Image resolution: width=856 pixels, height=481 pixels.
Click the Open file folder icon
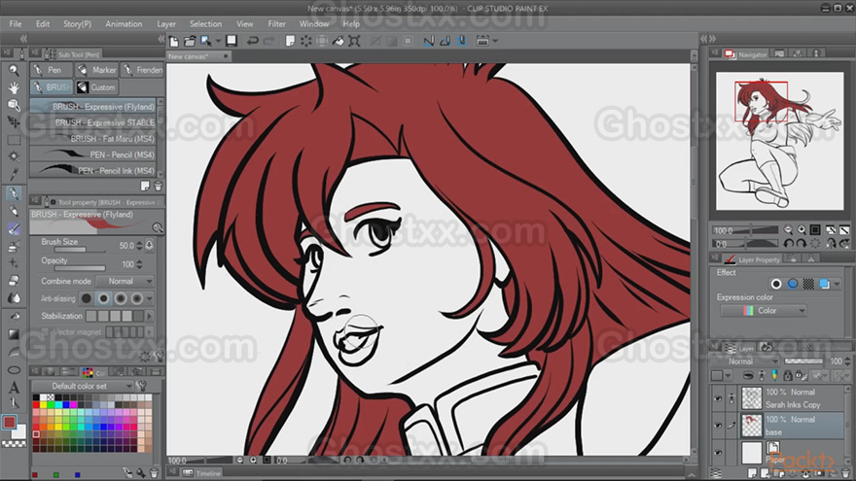click(190, 41)
